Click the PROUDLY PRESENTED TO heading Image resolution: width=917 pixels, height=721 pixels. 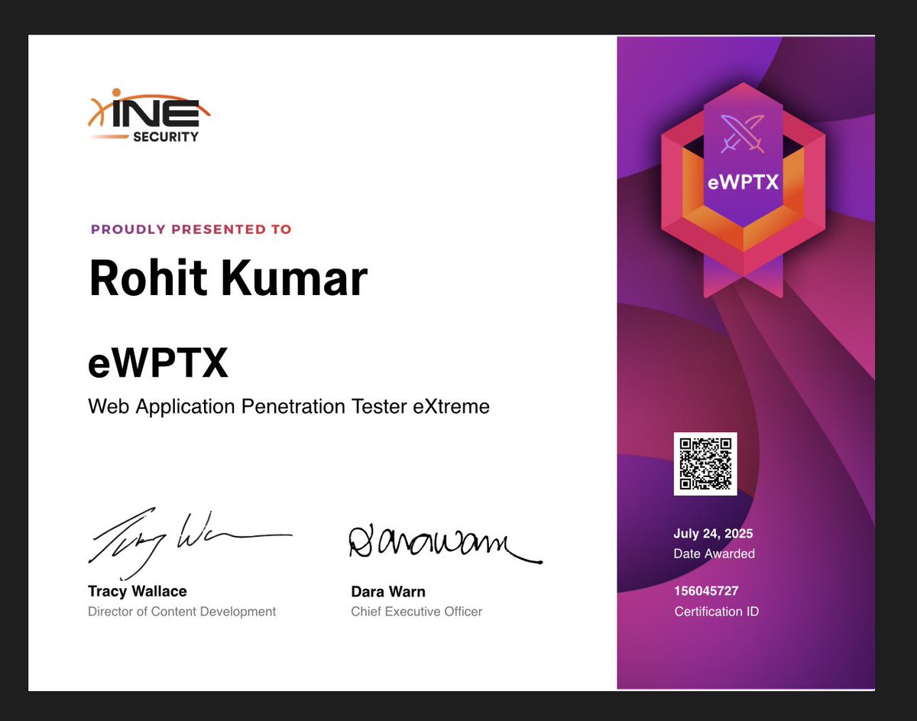point(191,229)
